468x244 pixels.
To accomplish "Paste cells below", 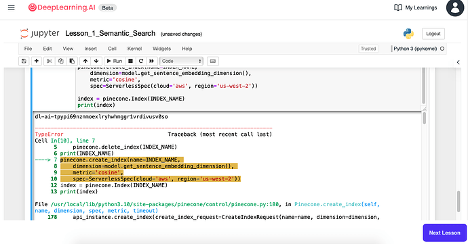I will tap(72, 61).
